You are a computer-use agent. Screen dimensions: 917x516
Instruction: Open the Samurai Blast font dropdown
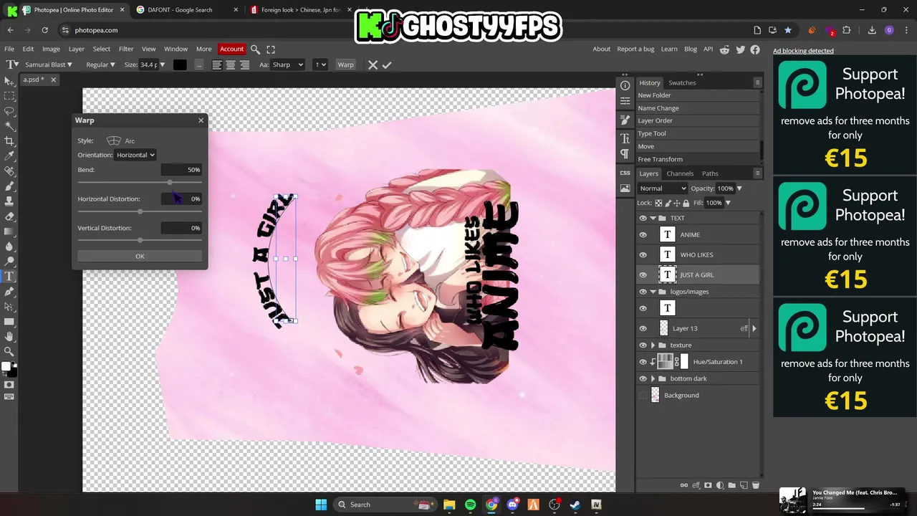click(48, 64)
